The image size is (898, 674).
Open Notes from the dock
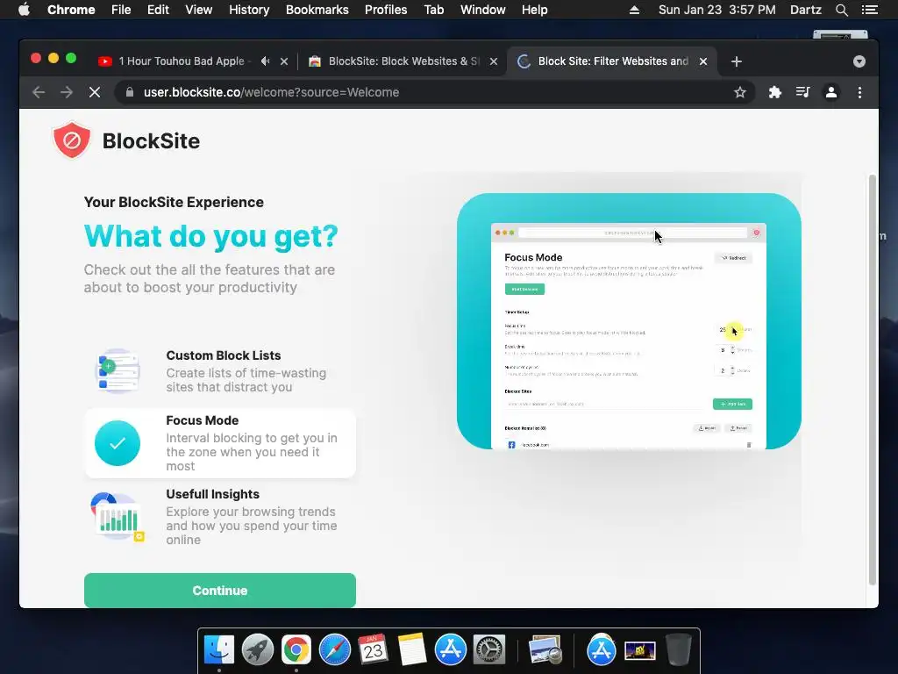coord(412,649)
